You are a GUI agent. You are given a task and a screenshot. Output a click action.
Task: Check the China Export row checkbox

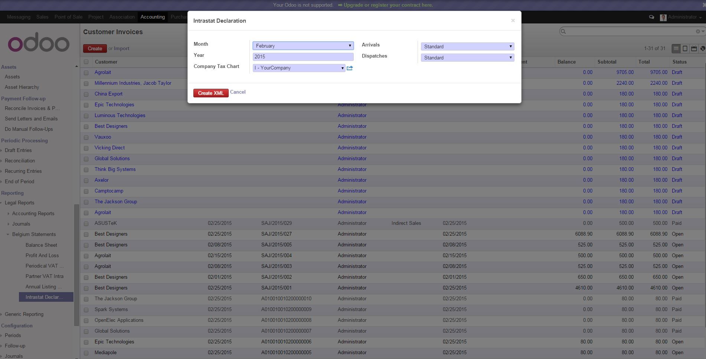(86, 94)
